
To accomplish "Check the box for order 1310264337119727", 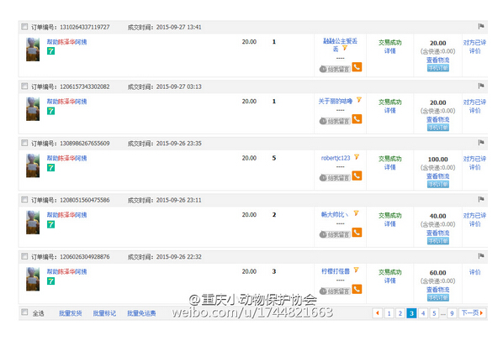I will coord(24,27).
